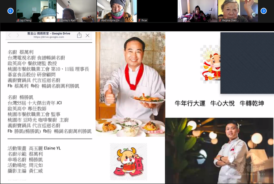This screenshot has height=184, width=274.
Task: Click muted mic icon beside iPad Victoria Chi
Action: (99, 20)
